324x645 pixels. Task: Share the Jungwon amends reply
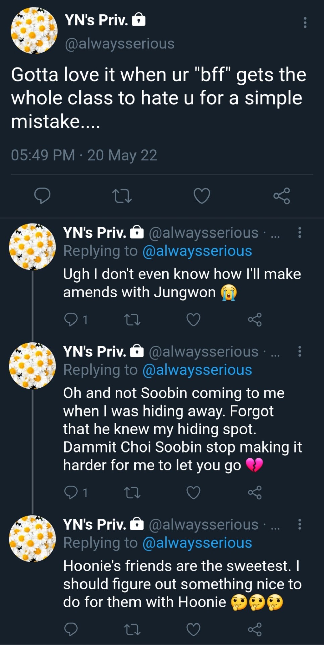coord(255,319)
